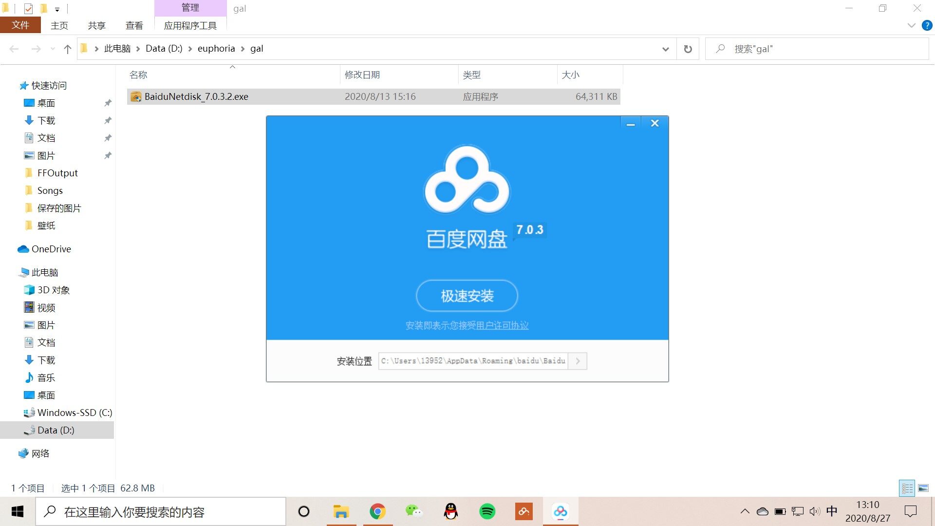Open Spotify from taskbar
This screenshot has height=526, width=935.
487,511
